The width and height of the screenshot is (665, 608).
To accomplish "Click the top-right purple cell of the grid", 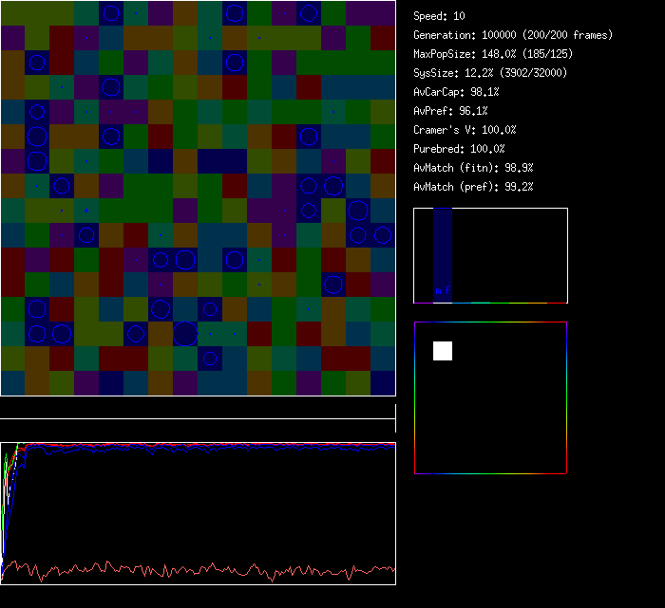I will pyautogui.click(x=383, y=12).
